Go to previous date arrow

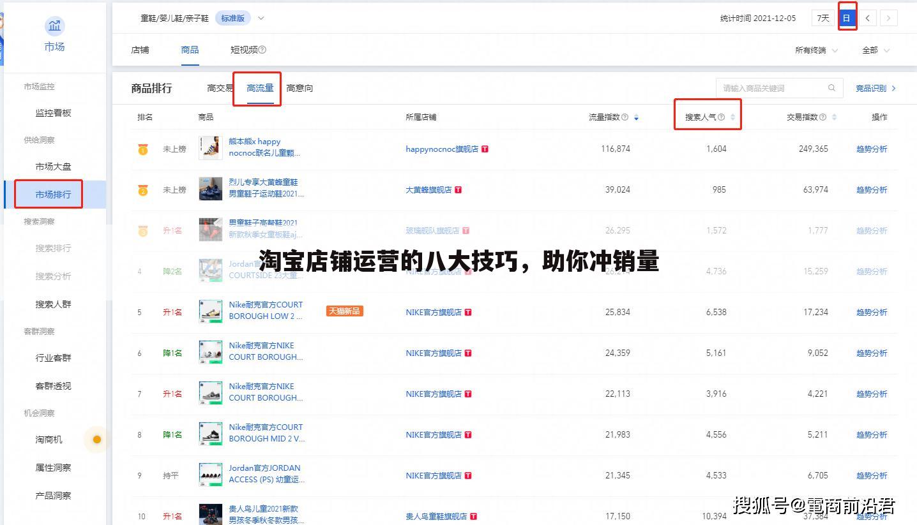click(x=867, y=18)
